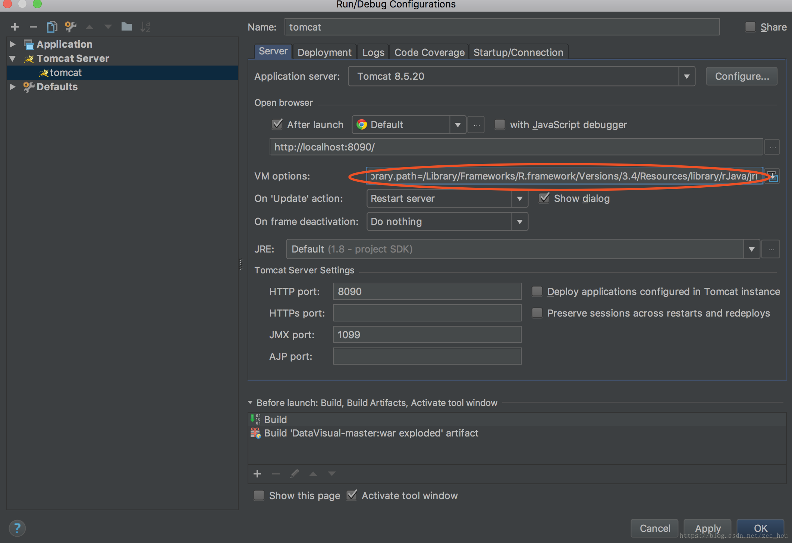The image size is (792, 543).
Task: Remove selected before-launch task
Action: coord(276,474)
